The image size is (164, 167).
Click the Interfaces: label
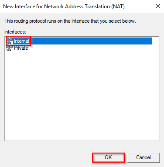coord(15,32)
